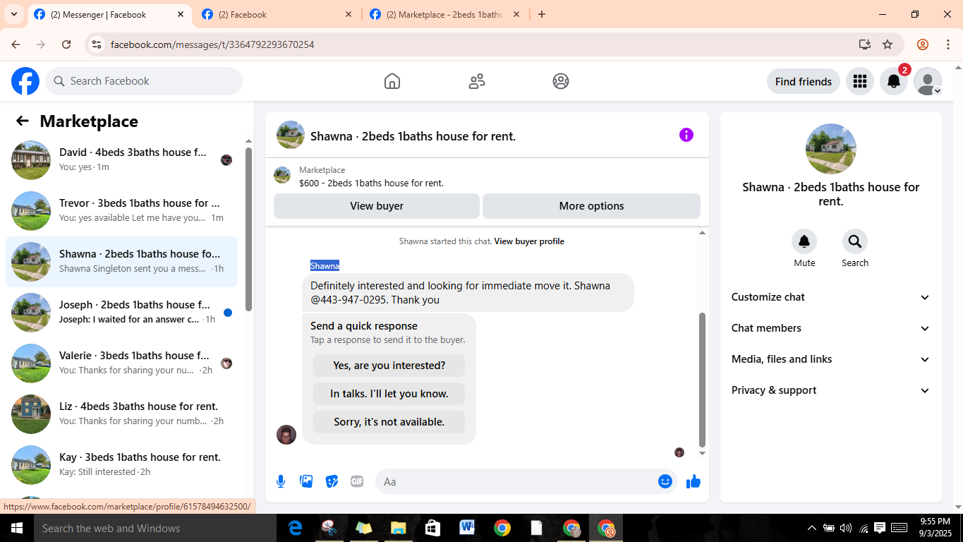Open the account profile avatar menu

click(928, 81)
